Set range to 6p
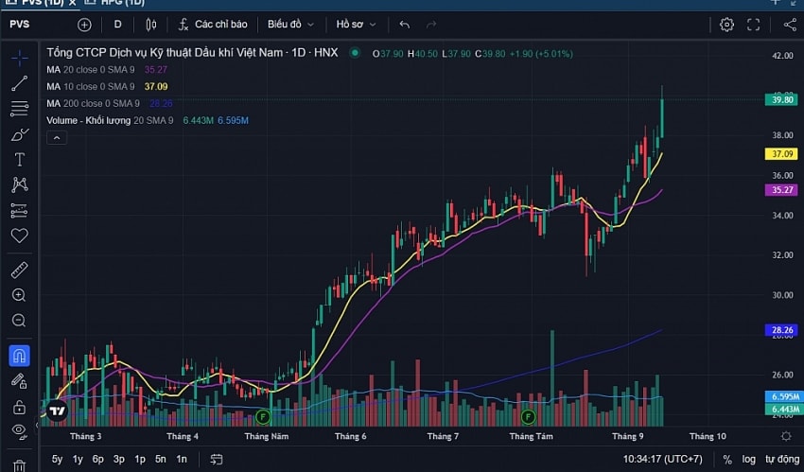This screenshot has height=472, width=804. click(x=98, y=459)
